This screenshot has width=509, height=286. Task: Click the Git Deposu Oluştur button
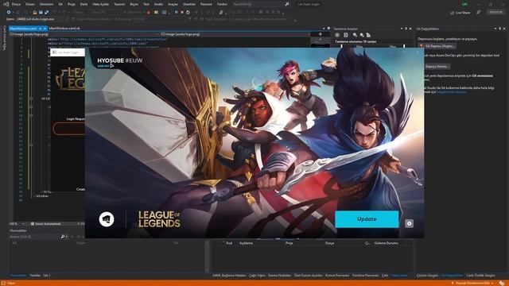tap(439, 46)
